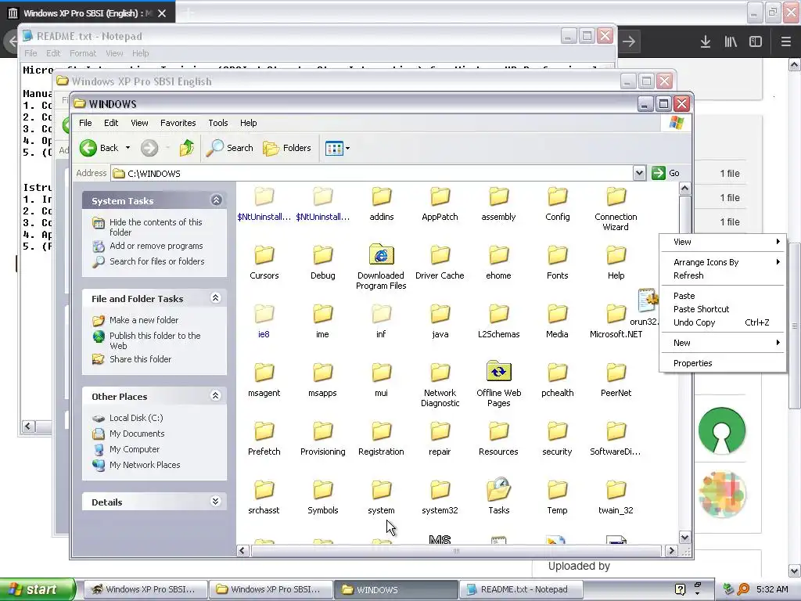
Task: Choose Paste Shortcut in context menu
Action: pyautogui.click(x=722, y=310)
